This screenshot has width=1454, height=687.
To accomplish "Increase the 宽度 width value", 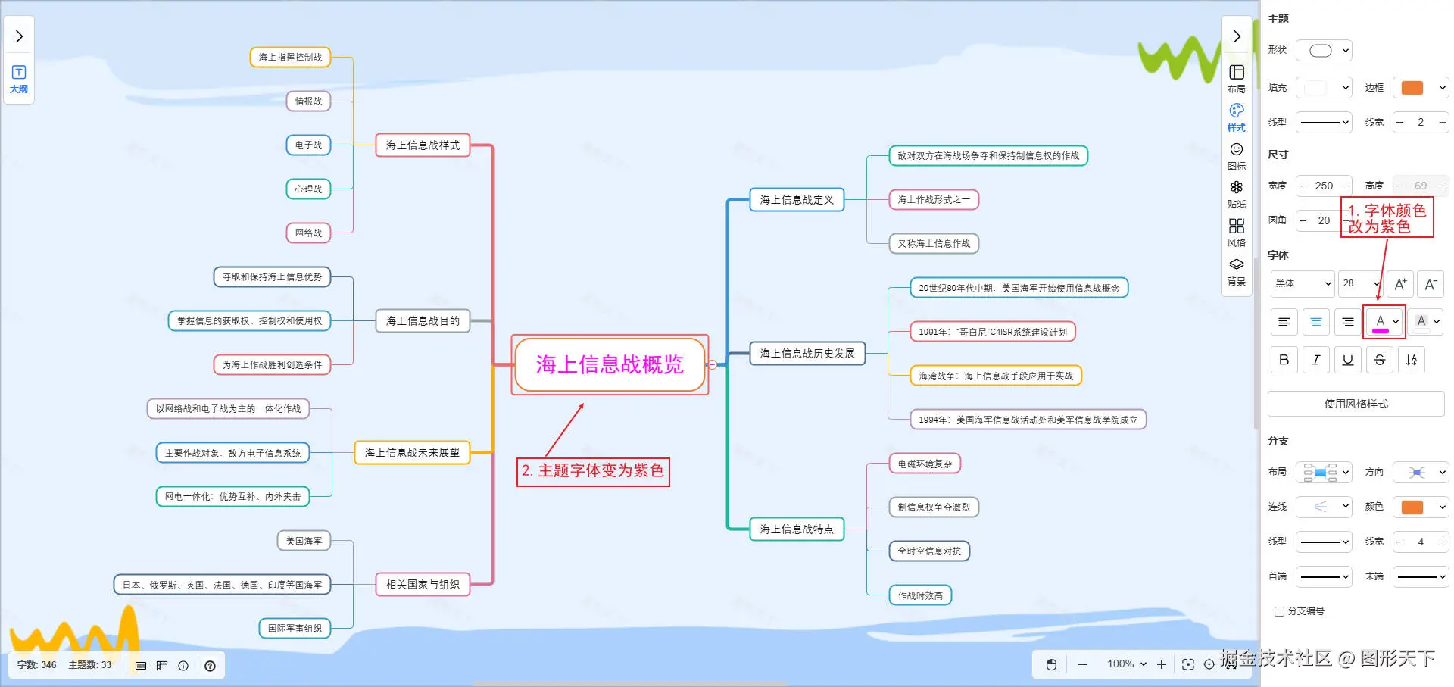I will (1346, 186).
